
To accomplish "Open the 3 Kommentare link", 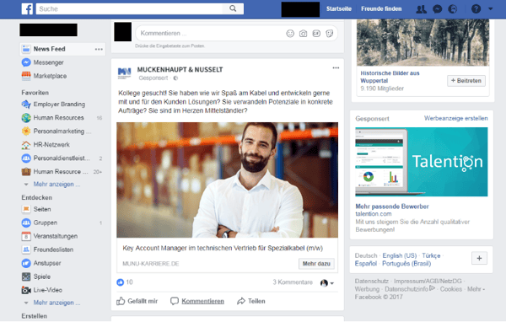I will pos(293,282).
